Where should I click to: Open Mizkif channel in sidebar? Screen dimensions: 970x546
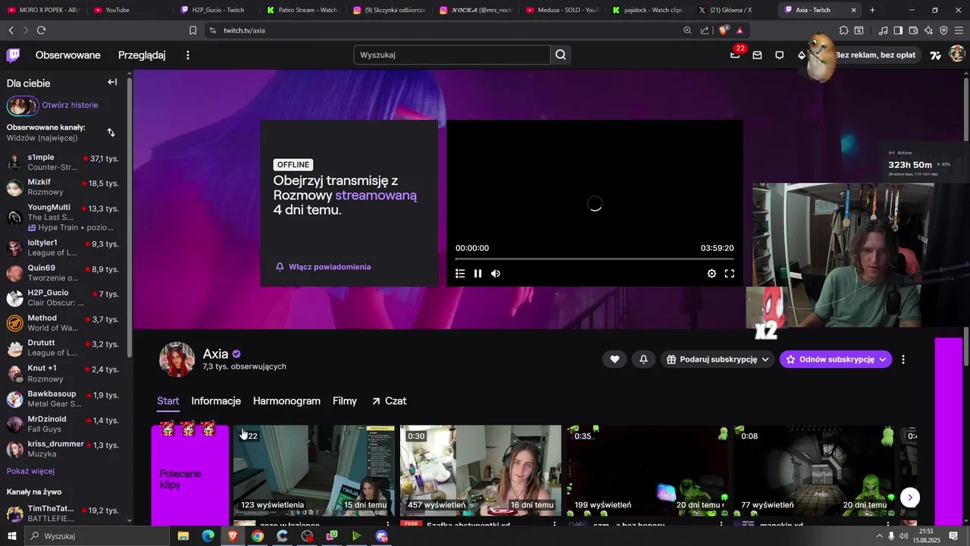coord(63,187)
